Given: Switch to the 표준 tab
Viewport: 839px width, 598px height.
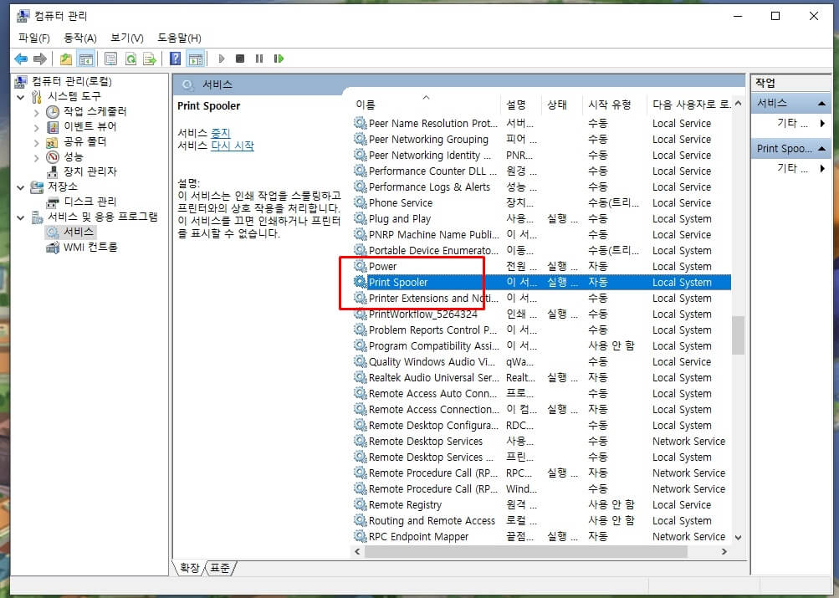Looking at the screenshot, I should 219,568.
